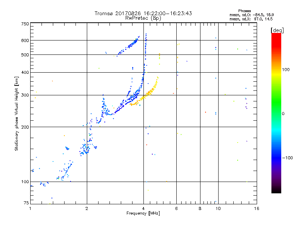The image size is (302, 227).
Task: Click the '400' y-axis tick label
Action: pos(25,72)
